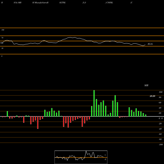Click the MR axis label -20
The image size is (164, 164).
[160, 124]
